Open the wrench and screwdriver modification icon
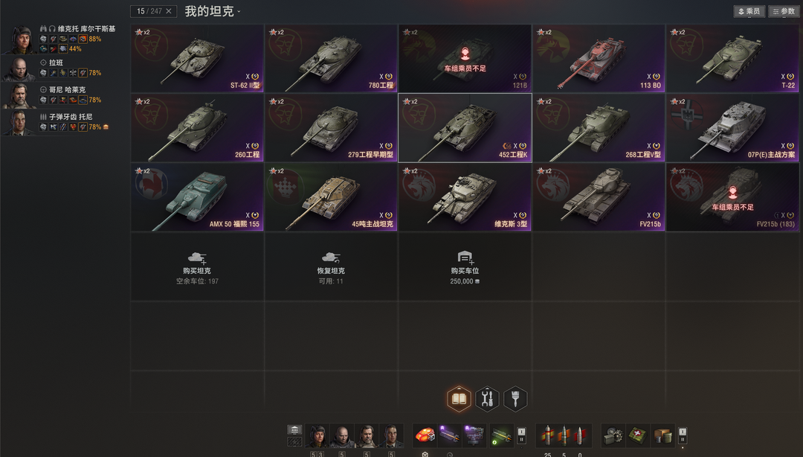The image size is (803, 457). tap(487, 398)
